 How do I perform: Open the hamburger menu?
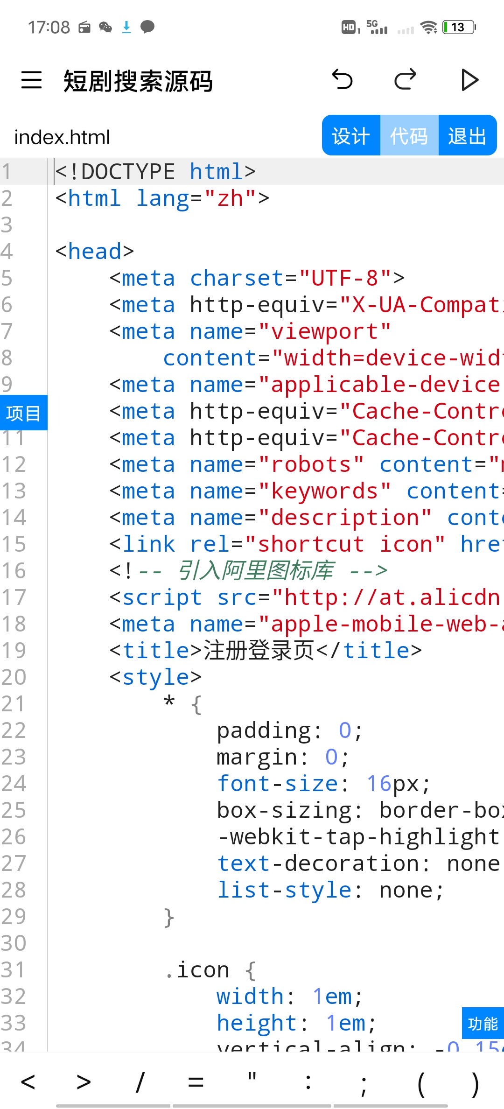31,80
